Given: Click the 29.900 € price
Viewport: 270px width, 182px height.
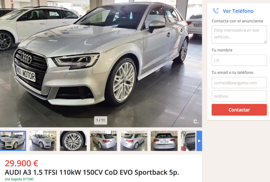Looking at the screenshot, I should [x=21, y=163].
